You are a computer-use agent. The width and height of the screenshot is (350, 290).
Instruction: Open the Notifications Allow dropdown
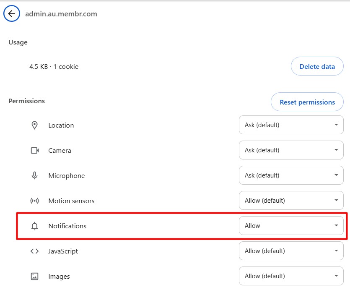(x=291, y=226)
